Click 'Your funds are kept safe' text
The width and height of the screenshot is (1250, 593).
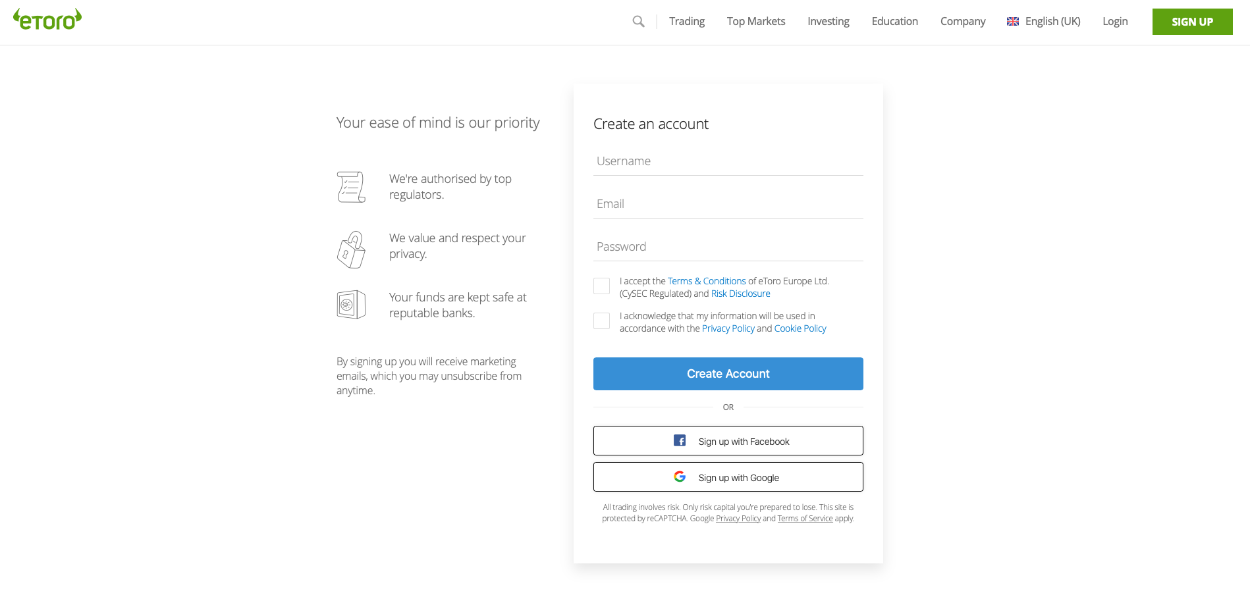(x=458, y=305)
